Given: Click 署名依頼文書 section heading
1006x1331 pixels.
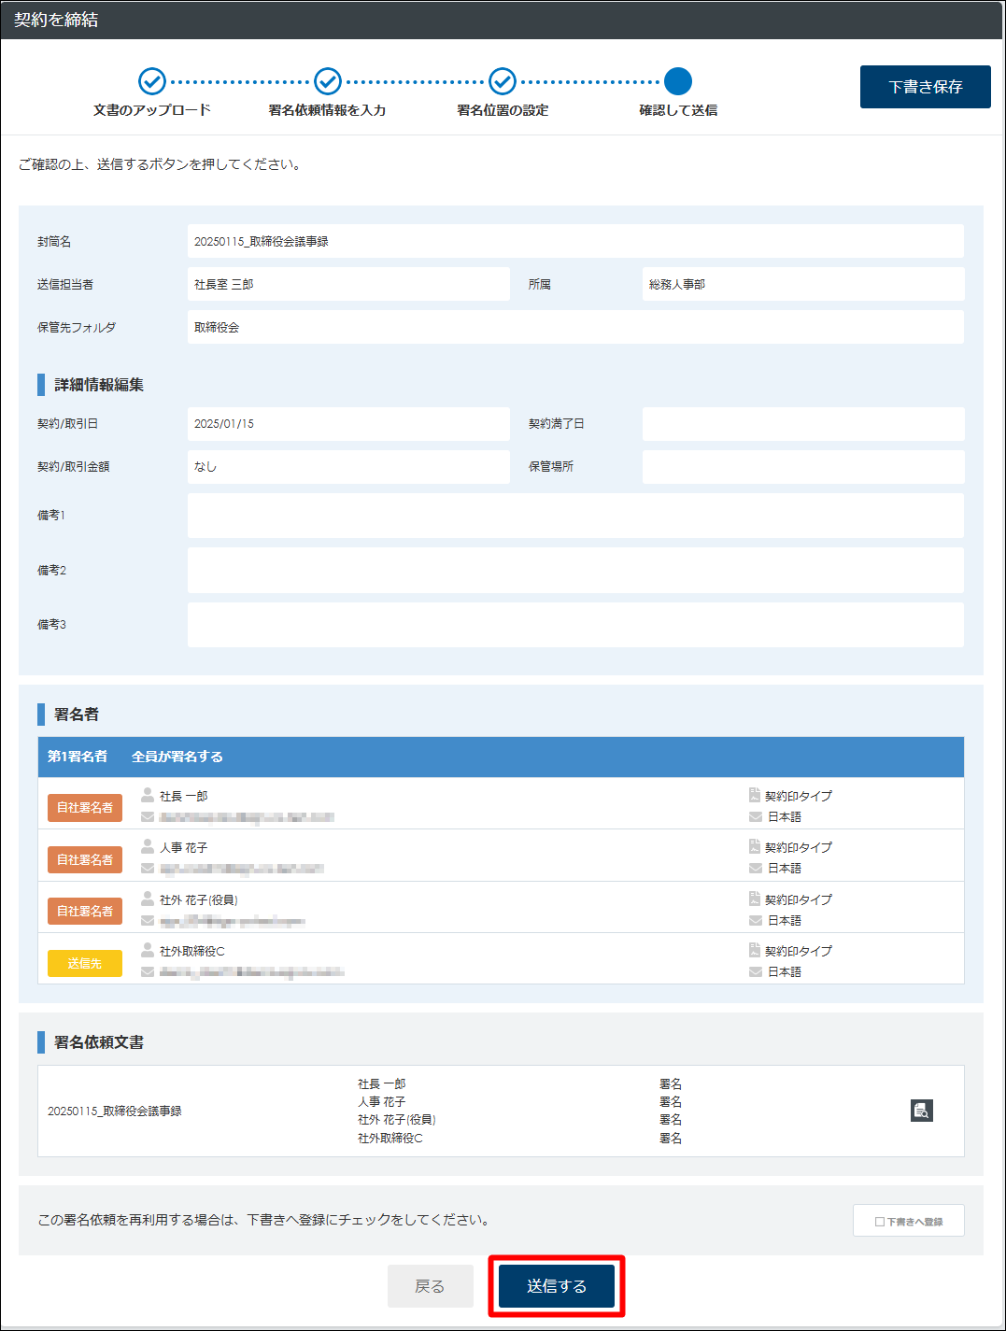Looking at the screenshot, I should [x=99, y=1042].
